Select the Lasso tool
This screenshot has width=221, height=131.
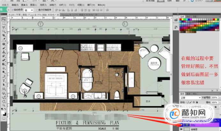pos(4,27)
